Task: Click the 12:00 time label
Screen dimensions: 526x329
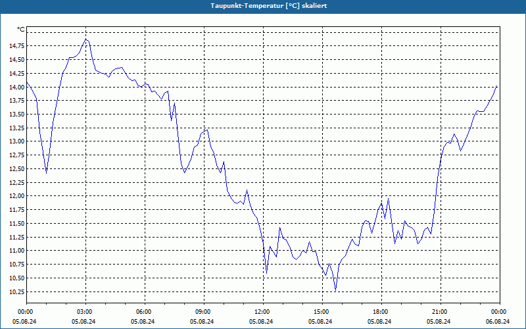Action: pos(263,312)
